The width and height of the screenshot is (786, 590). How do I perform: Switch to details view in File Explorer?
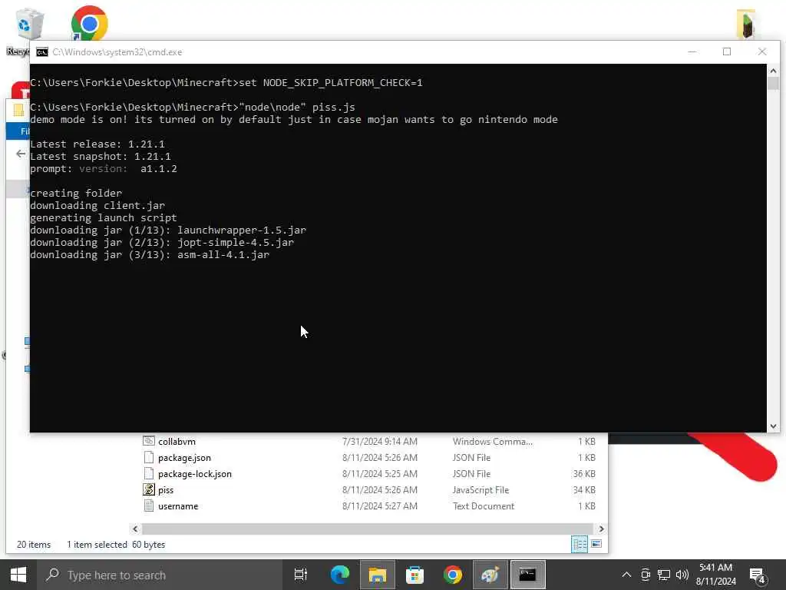580,545
